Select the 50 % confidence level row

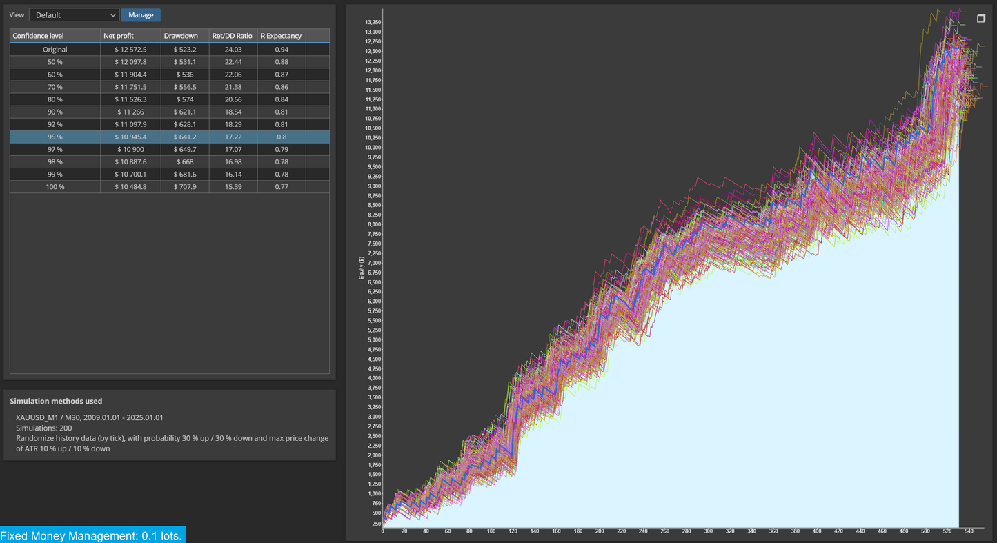[x=170, y=62]
